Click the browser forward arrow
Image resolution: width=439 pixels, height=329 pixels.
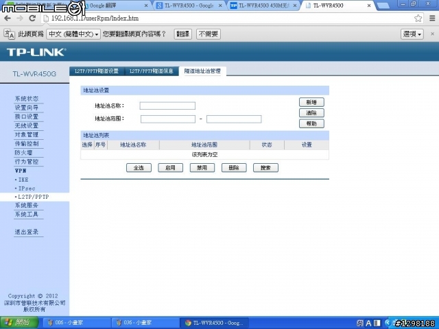20,19
